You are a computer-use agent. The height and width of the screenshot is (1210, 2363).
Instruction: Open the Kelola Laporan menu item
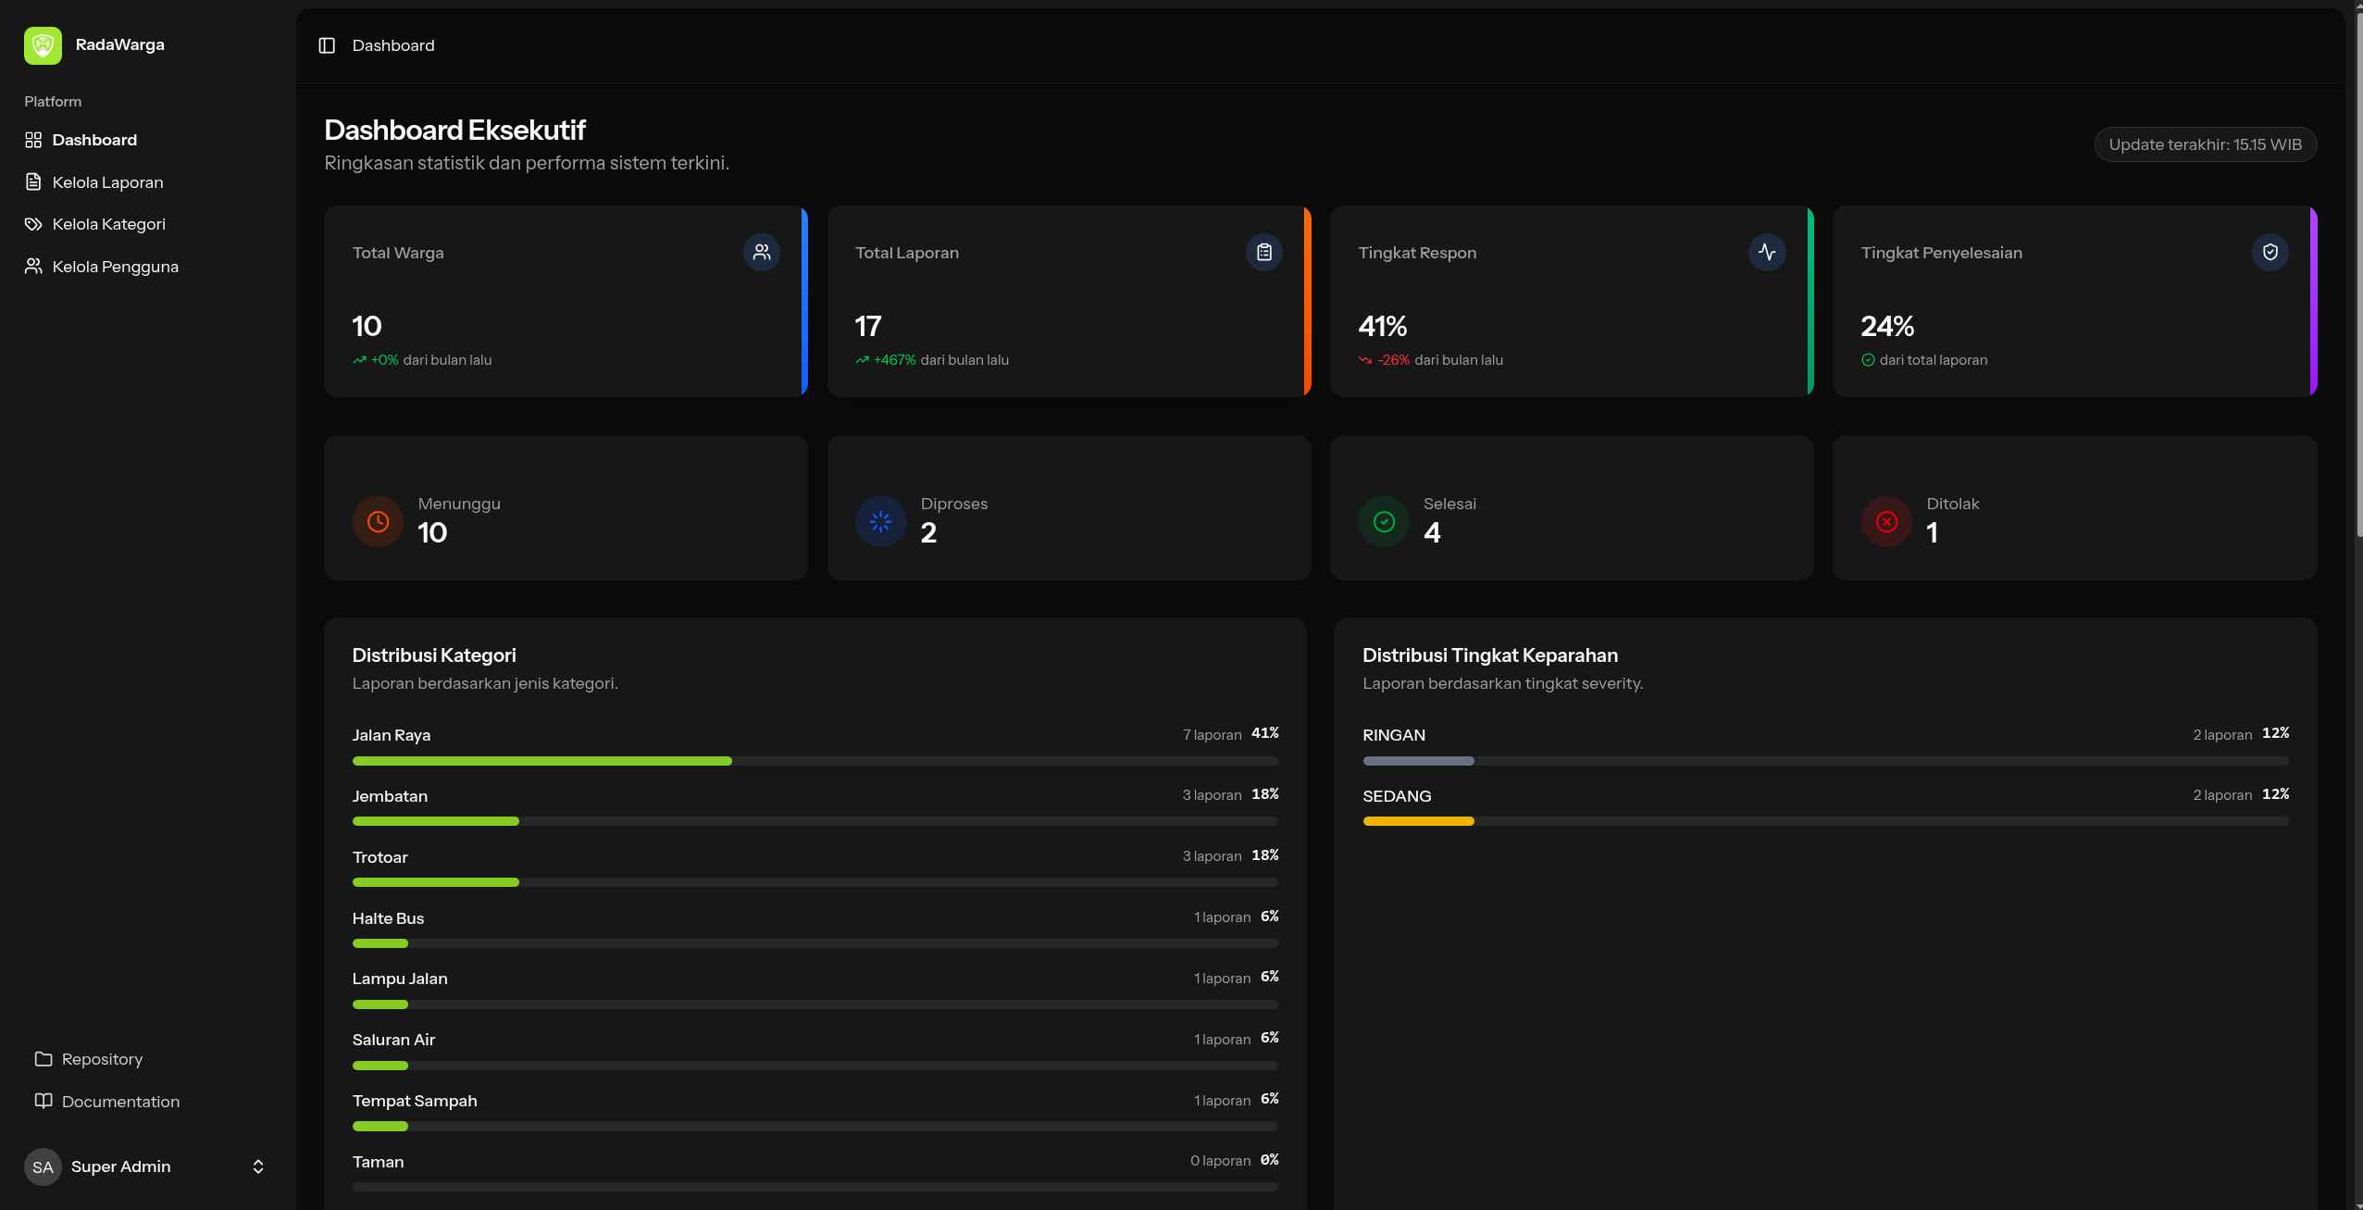click(107, 182)
